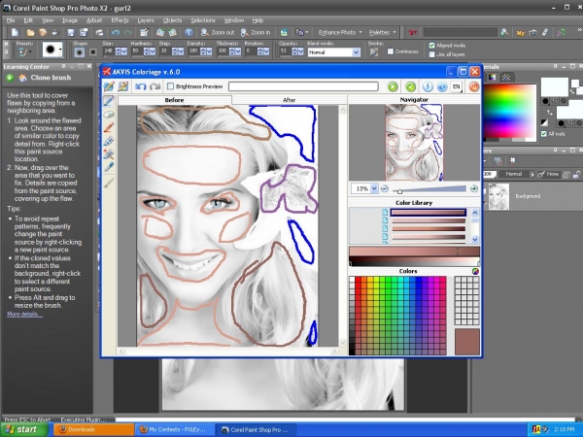Open the Coloriage help question icon
The image size is (583, 437).
click(x=442, y=86)
